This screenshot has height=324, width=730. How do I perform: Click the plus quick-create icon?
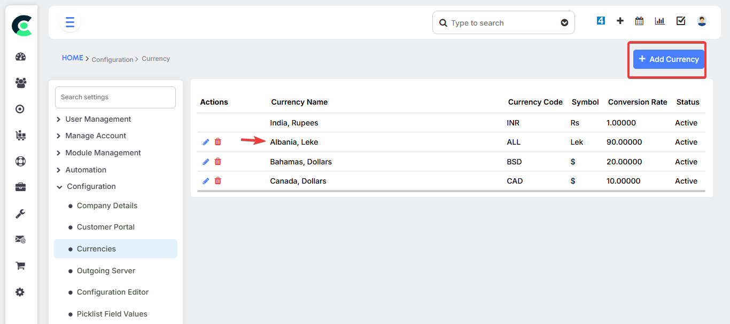620,20
